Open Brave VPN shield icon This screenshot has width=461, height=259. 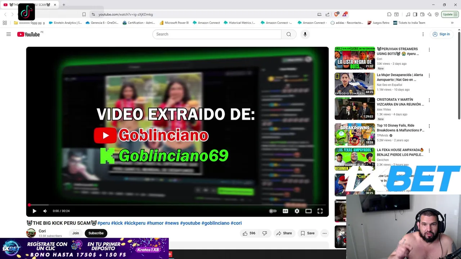[437, 14]
